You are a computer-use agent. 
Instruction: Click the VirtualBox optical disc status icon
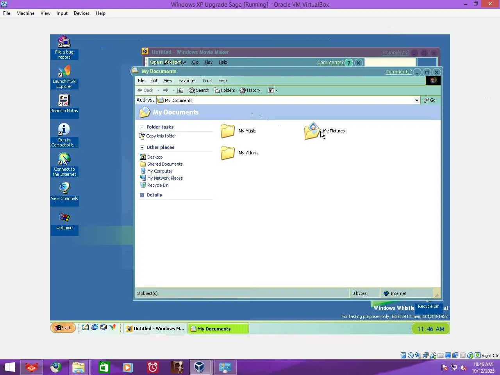[x=411, y=355]
